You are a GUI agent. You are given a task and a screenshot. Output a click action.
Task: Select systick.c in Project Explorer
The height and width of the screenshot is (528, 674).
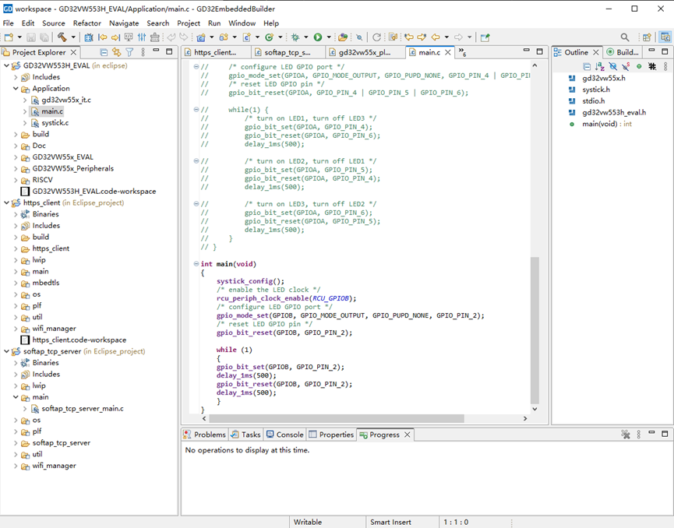tap(55, 123)
